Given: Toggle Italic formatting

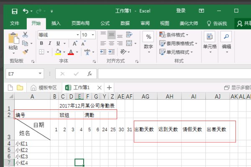Looking at the screenshot, I should pos(50,43).
